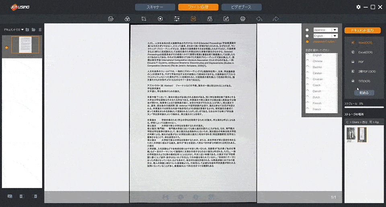Screen dimensions: 386x207
Task: Open the settings gear icon
Action: (x=358, y=7)
